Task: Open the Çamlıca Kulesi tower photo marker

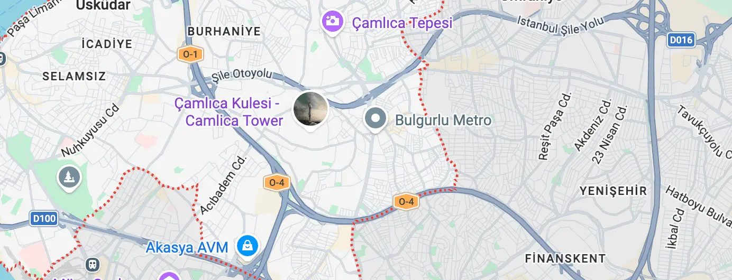Action: pos(310,109)
